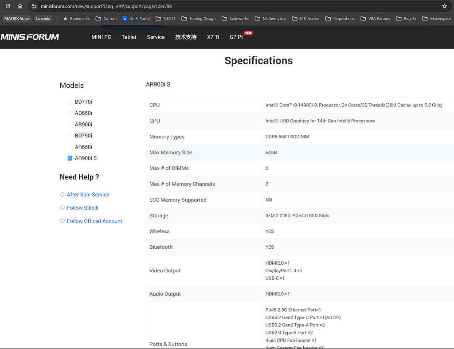
Task: Click the Minisforum logo
Action: pyautogui.click(x=30, y=37)
